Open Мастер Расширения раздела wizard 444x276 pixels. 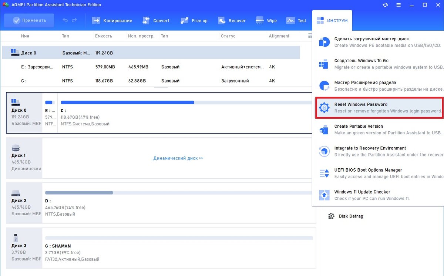coord(378,86)
